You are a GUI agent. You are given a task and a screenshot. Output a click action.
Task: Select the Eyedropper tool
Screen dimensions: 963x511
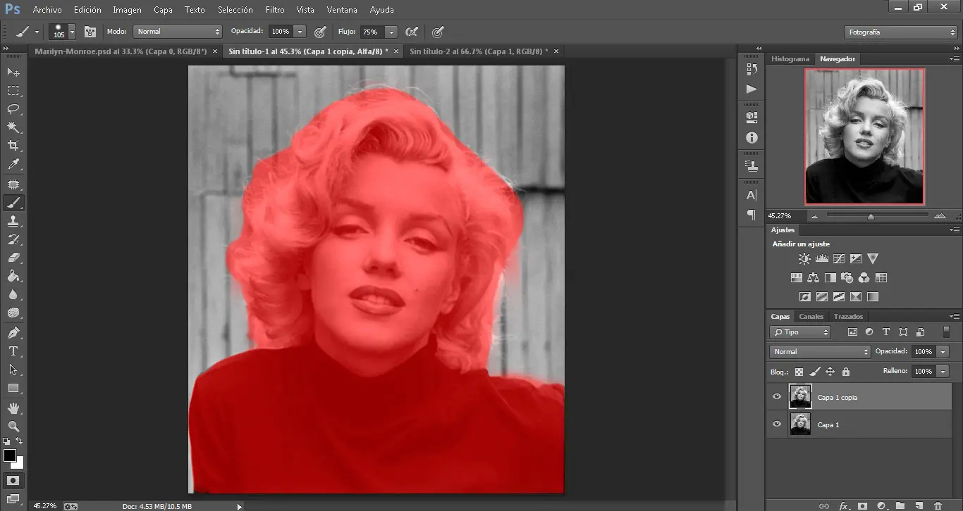[x=13, y=164]
